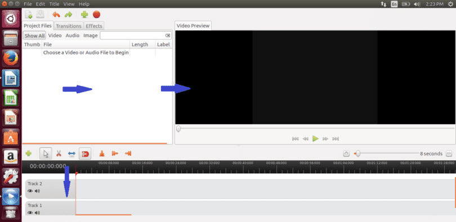Click the Show All filter button

tap(34, 36)
